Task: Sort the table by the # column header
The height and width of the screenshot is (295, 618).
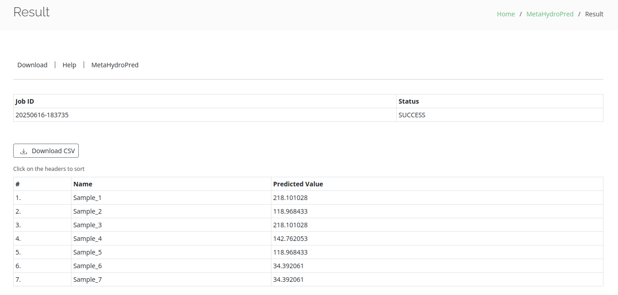Action: tap(18, 184)
